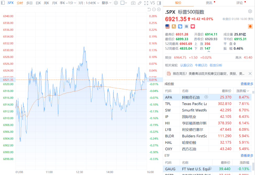
Task: Open the 3月:1小时K dropdown
Action: pyautogui.click(x=89, y=3)
